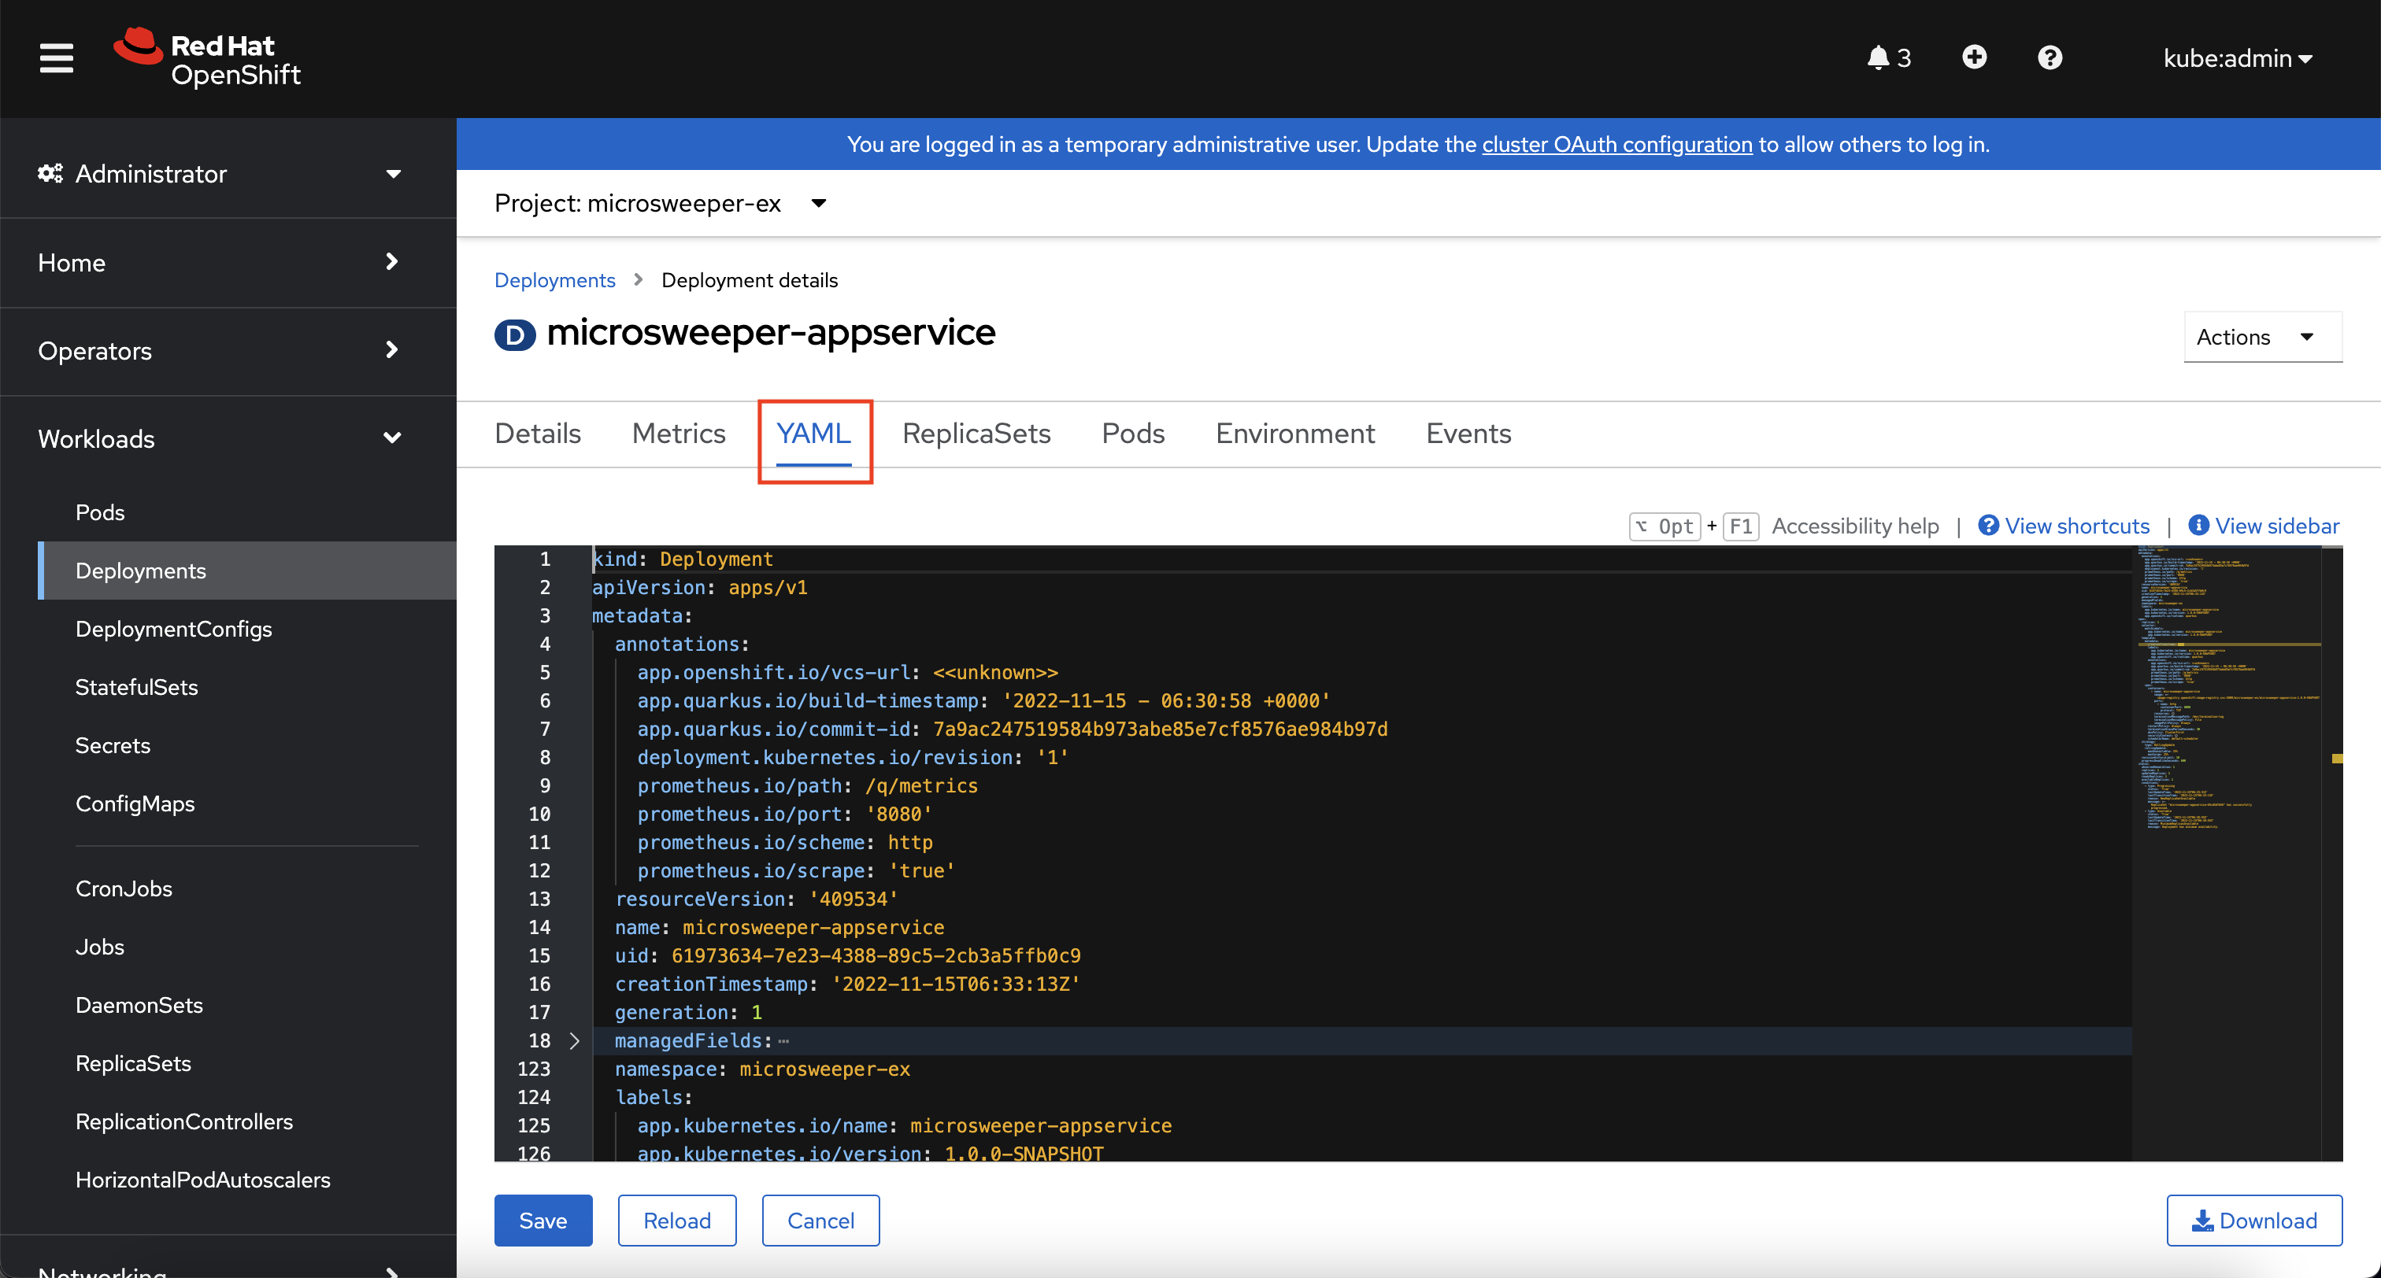Click the prometheus.io/path /q/metrics line
This screenshot has width=2381, height=1278.
807,785
